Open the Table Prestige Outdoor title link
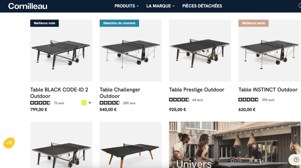The width and height of the screenshot is (301, 168). point(197,90)
